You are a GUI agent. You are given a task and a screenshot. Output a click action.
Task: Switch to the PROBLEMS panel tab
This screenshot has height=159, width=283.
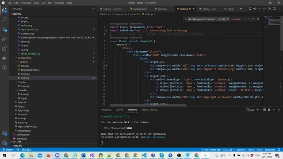[x=106, y=110]
